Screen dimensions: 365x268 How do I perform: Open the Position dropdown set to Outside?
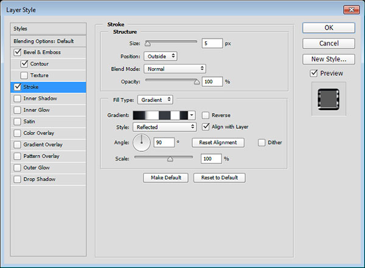coord(161,56)
